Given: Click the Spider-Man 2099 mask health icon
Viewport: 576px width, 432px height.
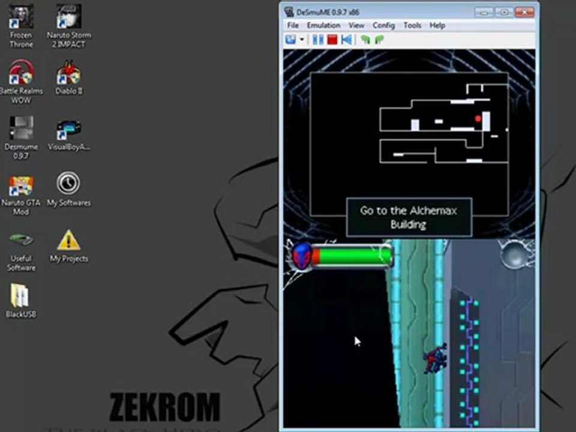Looking at the screenshot, I should tap(302, 256).
